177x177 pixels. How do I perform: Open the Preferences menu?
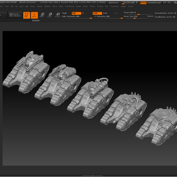pyautogui.click(x=69, y=7)
